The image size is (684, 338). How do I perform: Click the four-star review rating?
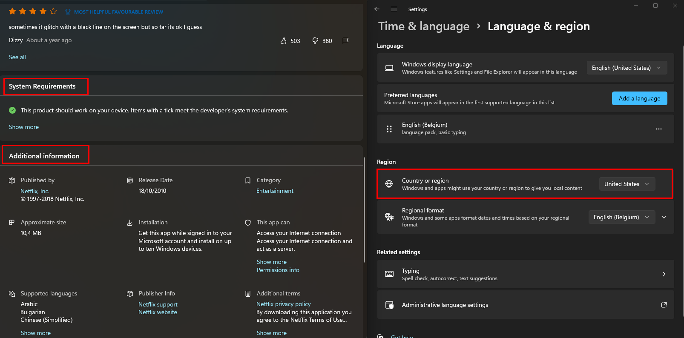pyautogui.click(x=33, y=11)
